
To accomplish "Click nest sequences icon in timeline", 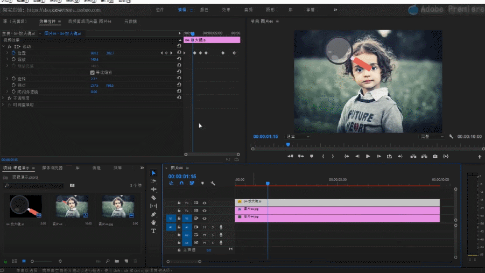I will (171, 183).
